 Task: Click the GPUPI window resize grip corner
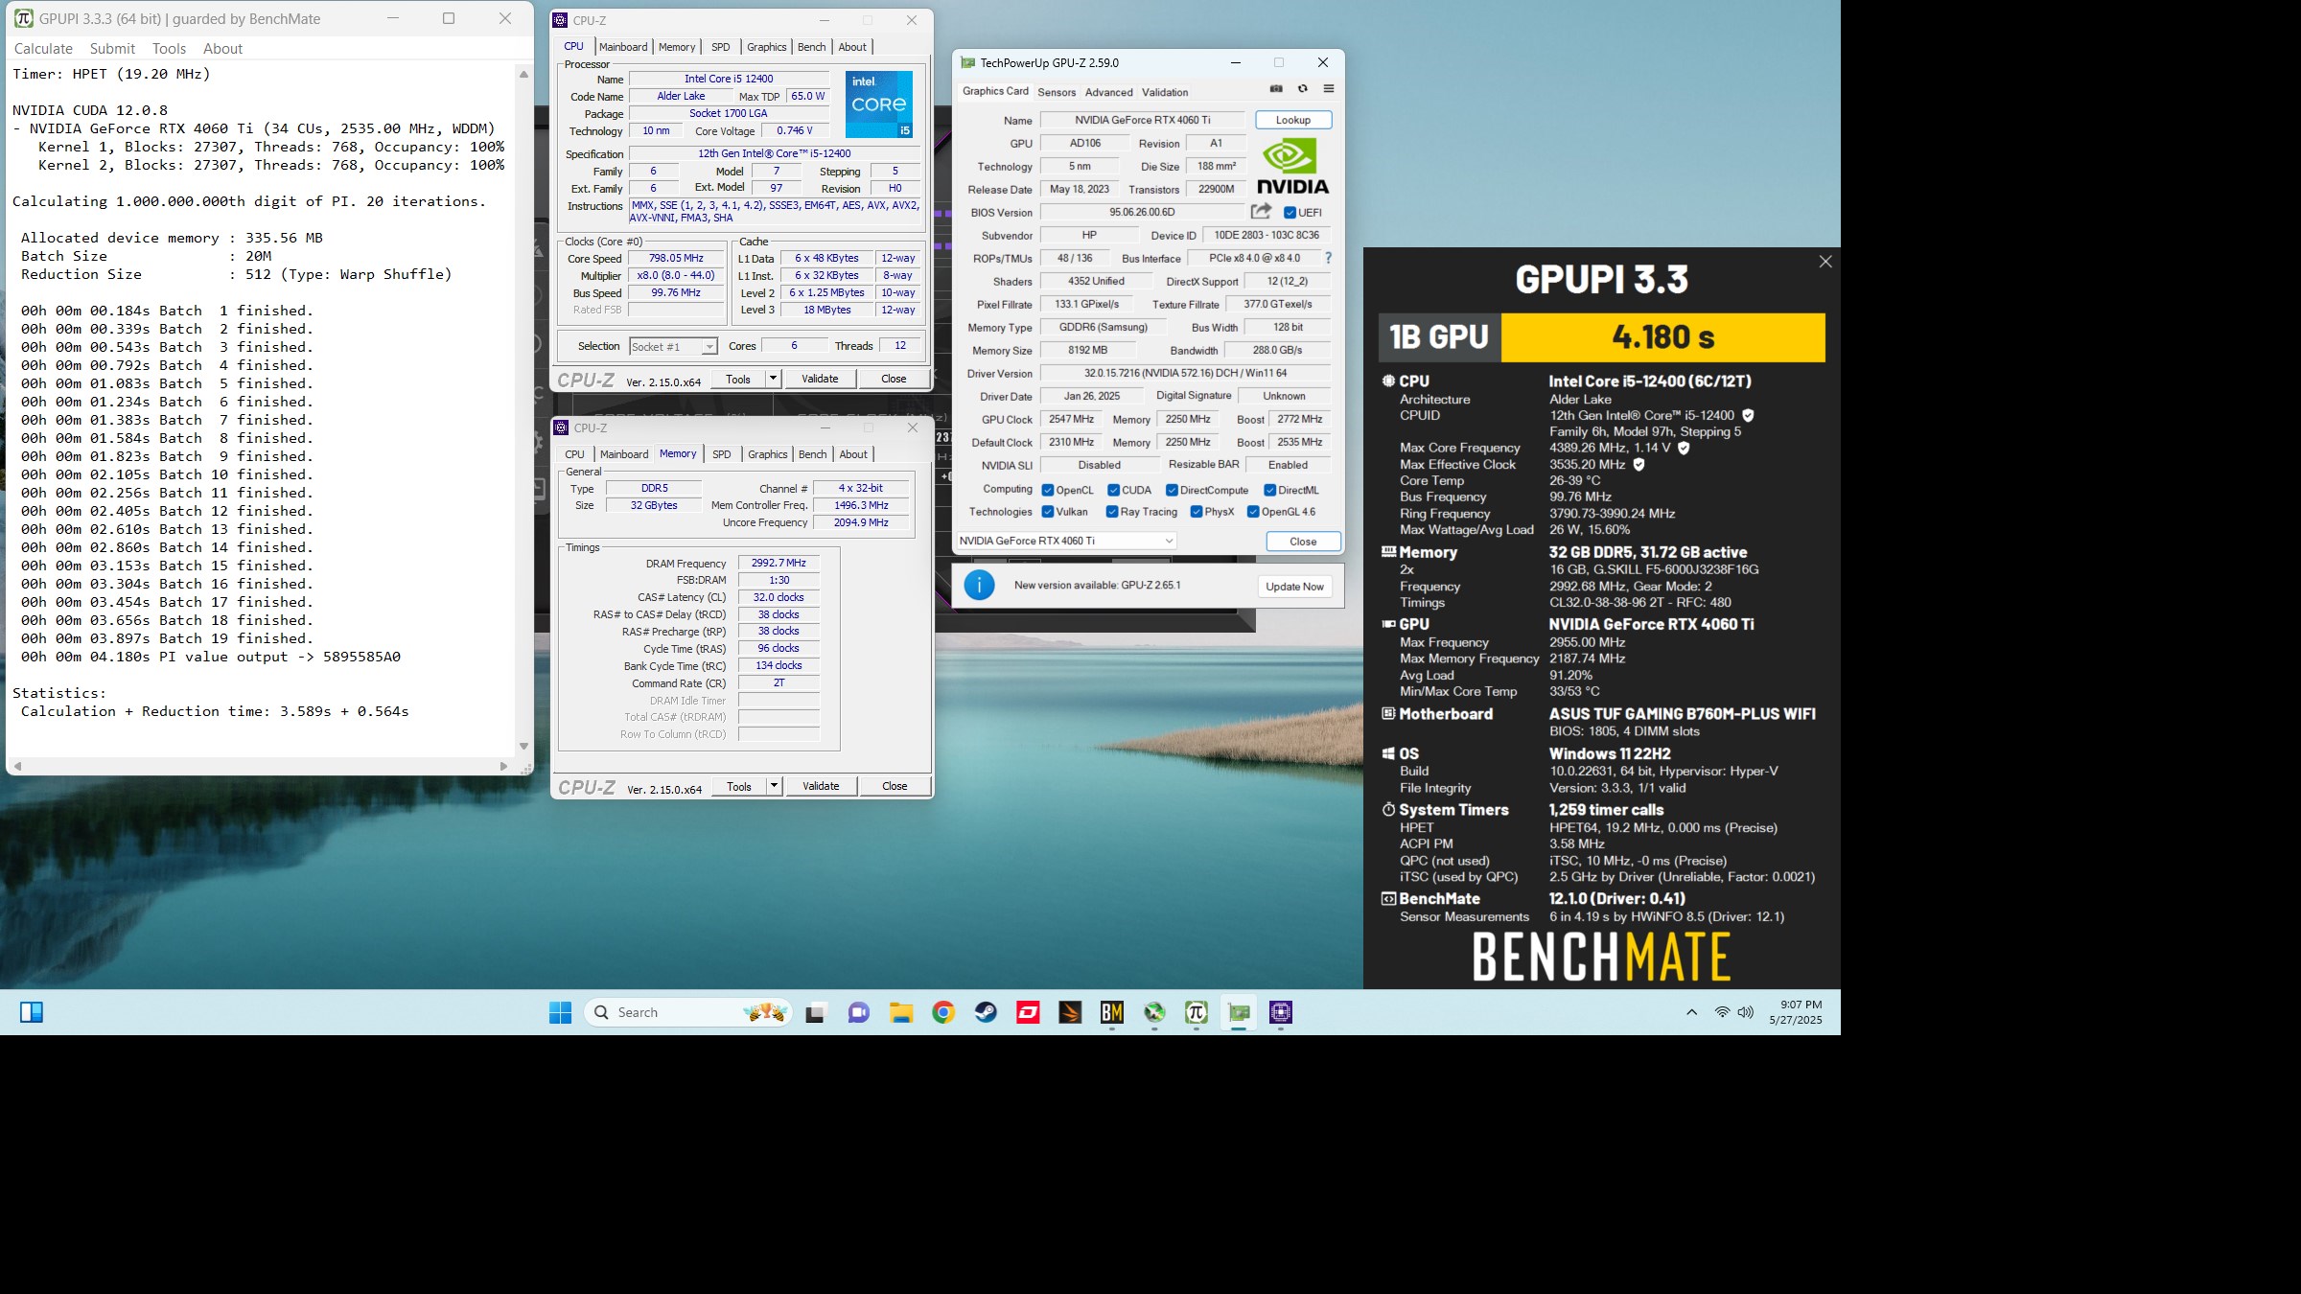click(526, 769)
